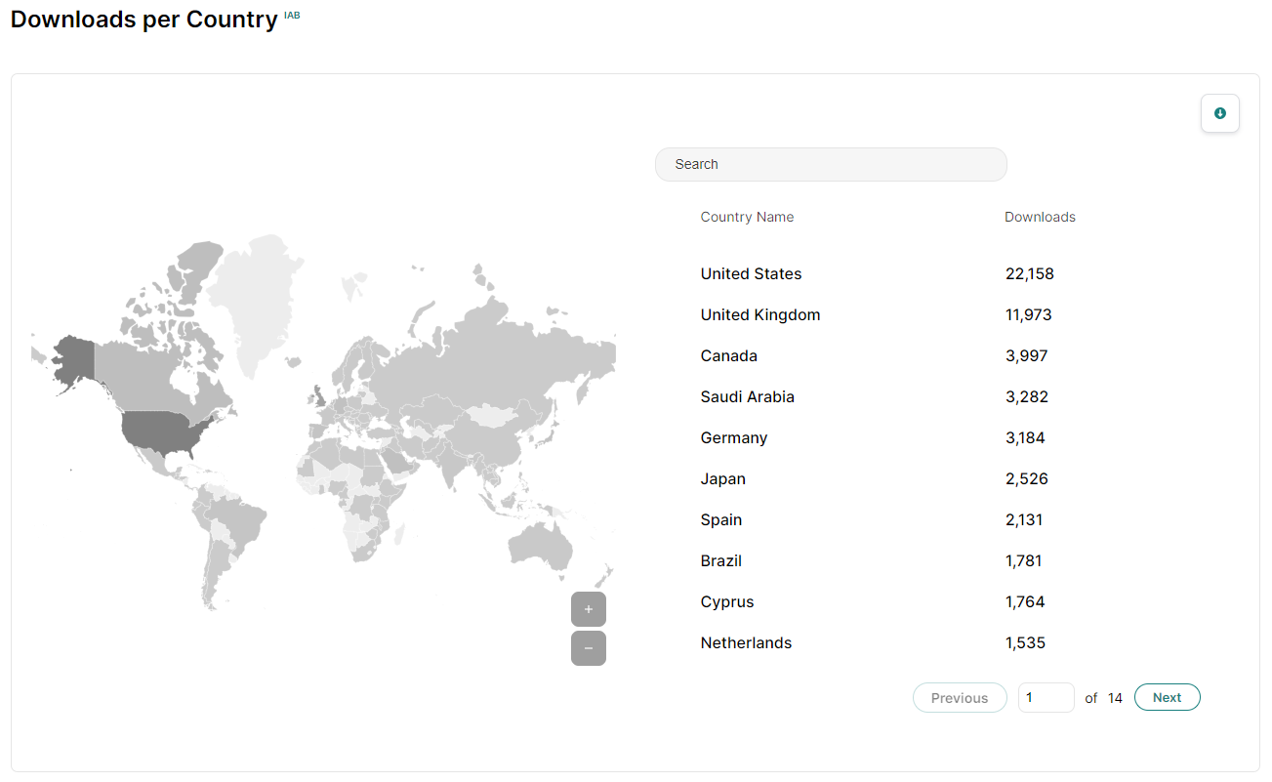
Task: Open the IAB badge next to the title
Action: point(292,15)
